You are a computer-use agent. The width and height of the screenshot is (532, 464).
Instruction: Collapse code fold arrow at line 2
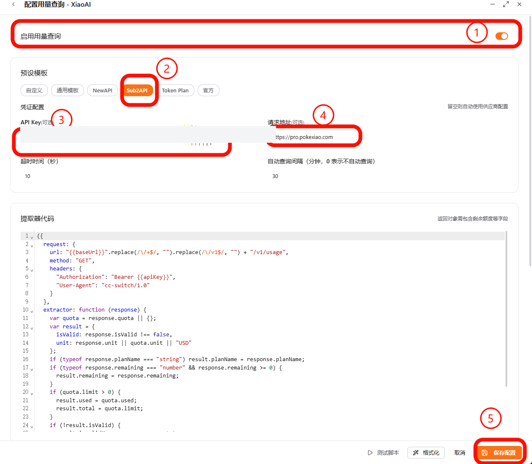[32, 246]
